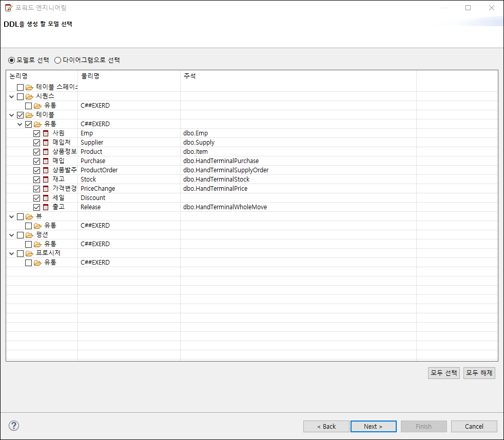Click the 매입 table icon
The height and width of the screenshot is (440, 504).
coord(46,161)
